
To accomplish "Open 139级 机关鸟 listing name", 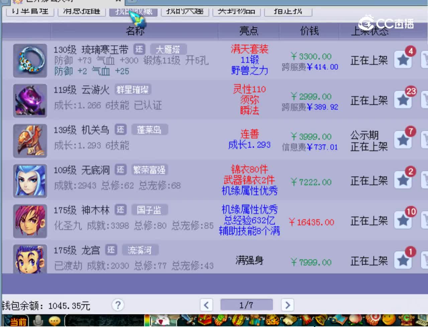I will (x=82, y=130).
